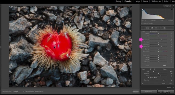
Task: Click the Exposure slider handle
Action: pos(161,40)
